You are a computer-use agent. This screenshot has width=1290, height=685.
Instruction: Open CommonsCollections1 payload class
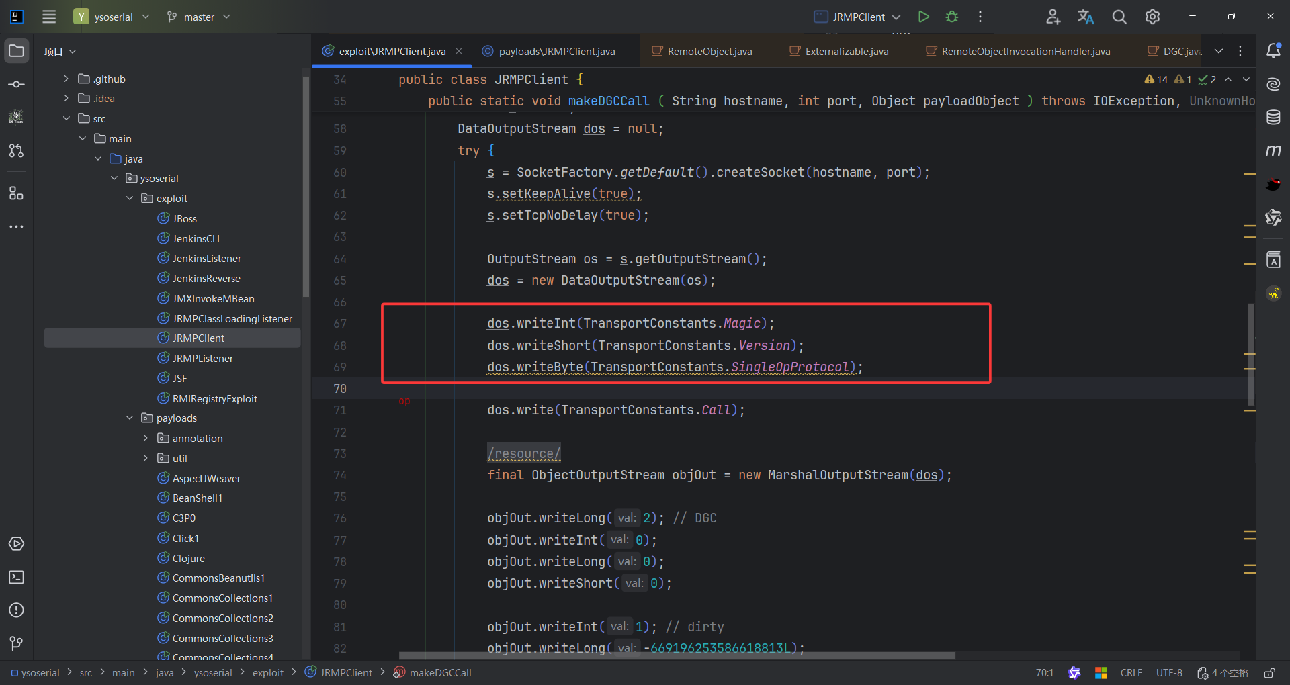click(x=222, y=598)
